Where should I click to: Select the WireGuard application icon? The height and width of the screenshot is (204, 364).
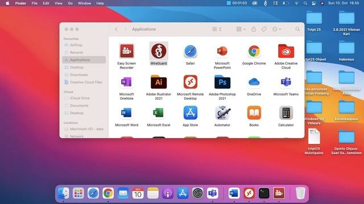[159, 51]
